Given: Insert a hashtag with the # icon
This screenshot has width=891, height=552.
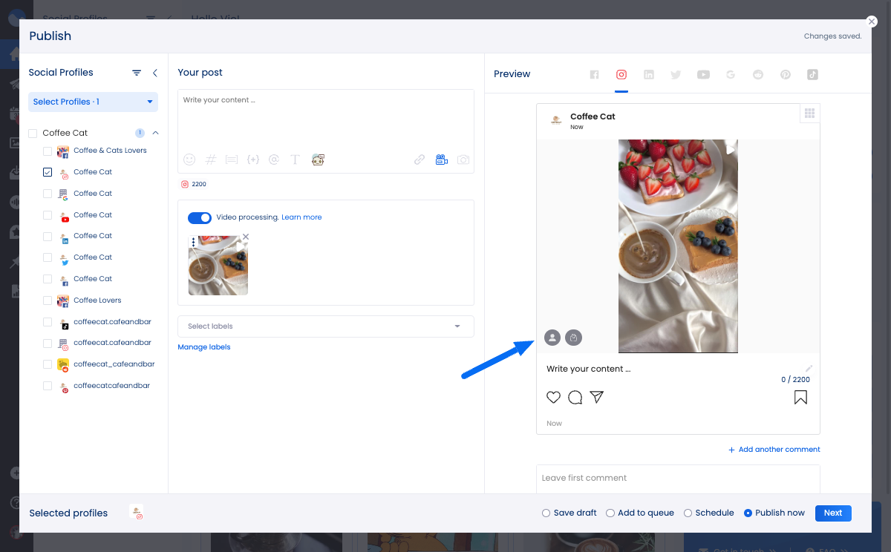Looking at the screenshot, I should click(x=210, y=160).
